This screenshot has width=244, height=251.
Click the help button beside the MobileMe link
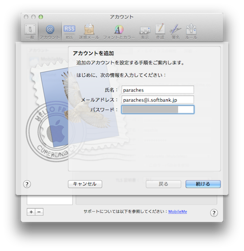click(214, 213)
